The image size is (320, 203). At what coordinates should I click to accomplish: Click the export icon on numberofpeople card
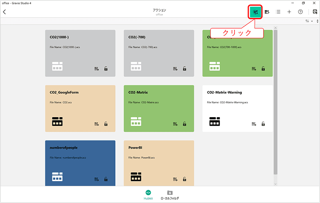[97, 179]
